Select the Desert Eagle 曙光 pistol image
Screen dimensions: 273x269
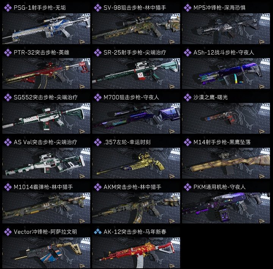click(226, 118)
